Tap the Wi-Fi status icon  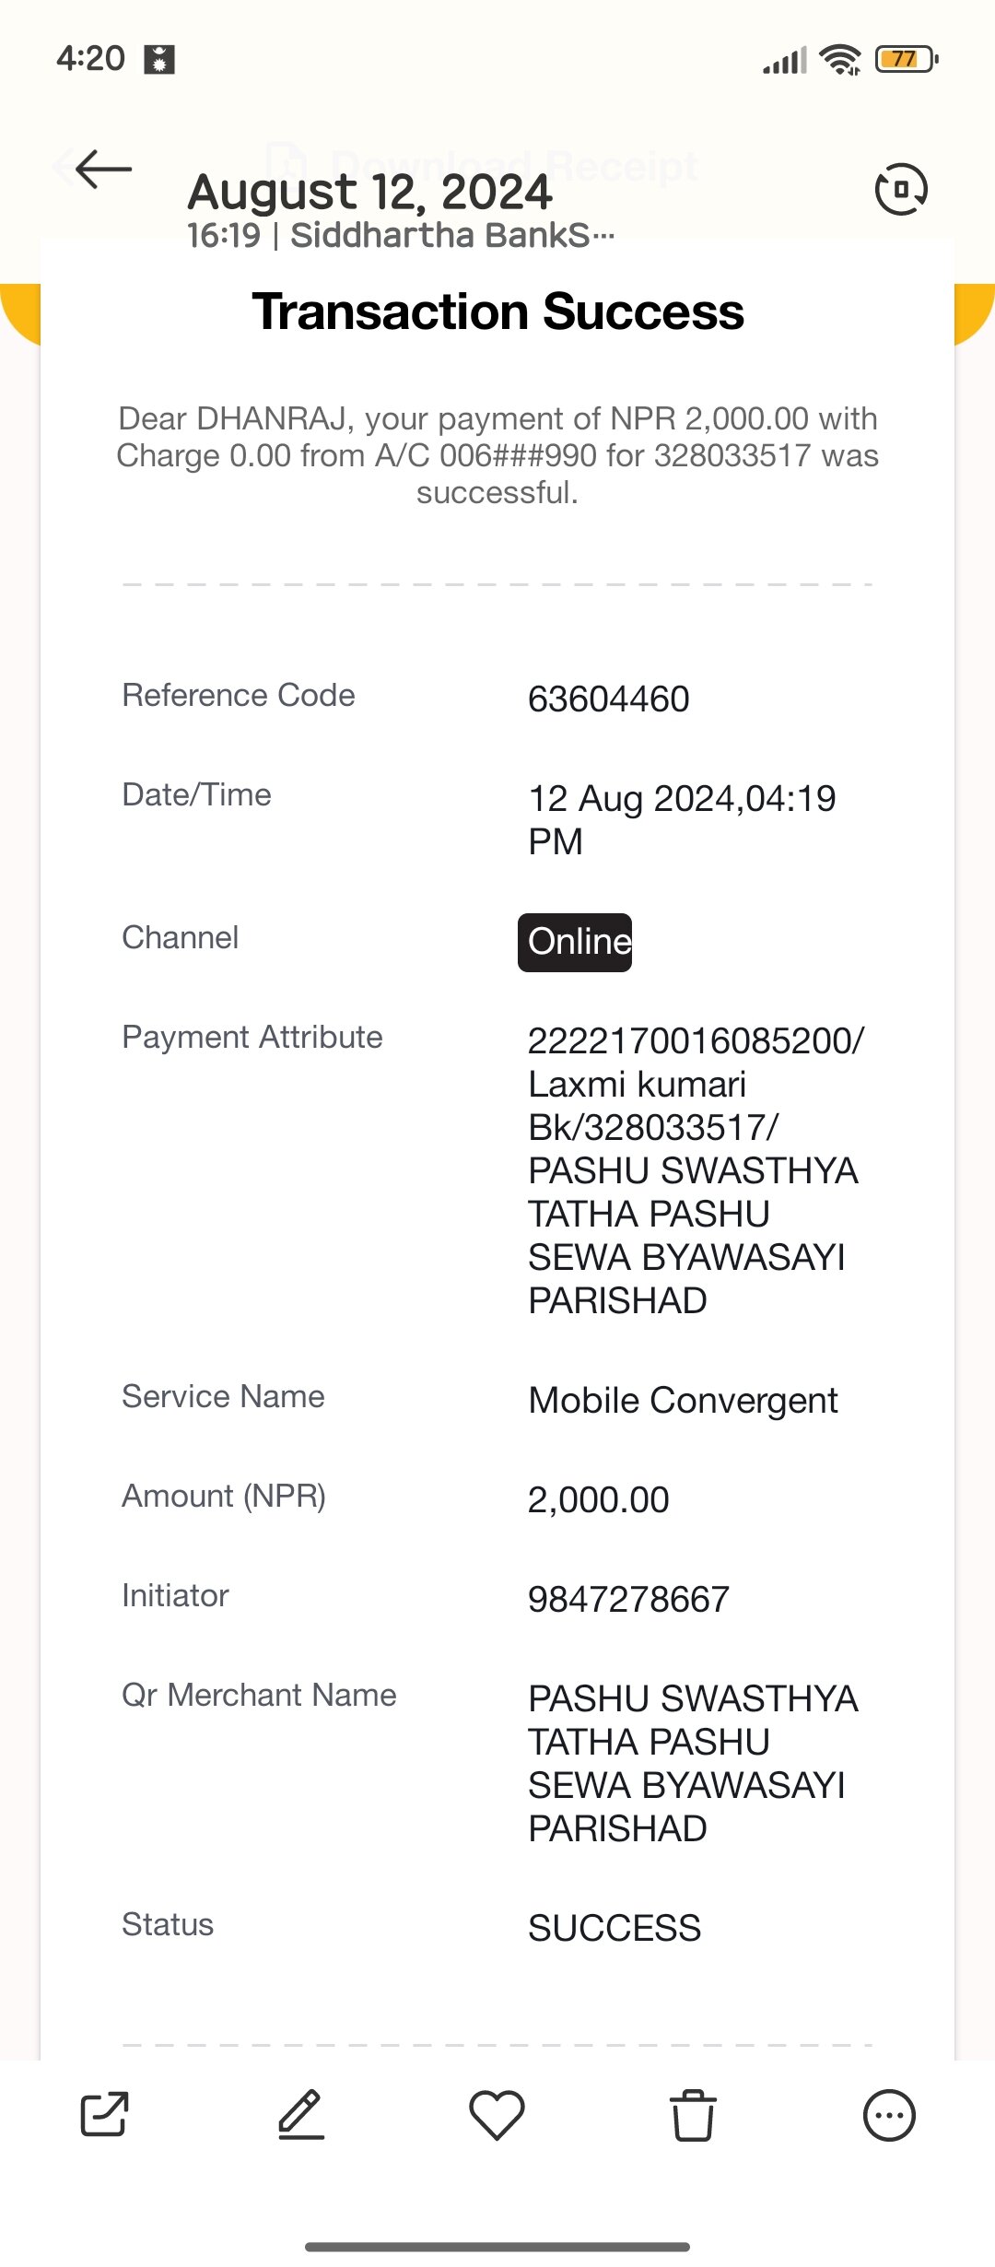(x=840, y=59)
